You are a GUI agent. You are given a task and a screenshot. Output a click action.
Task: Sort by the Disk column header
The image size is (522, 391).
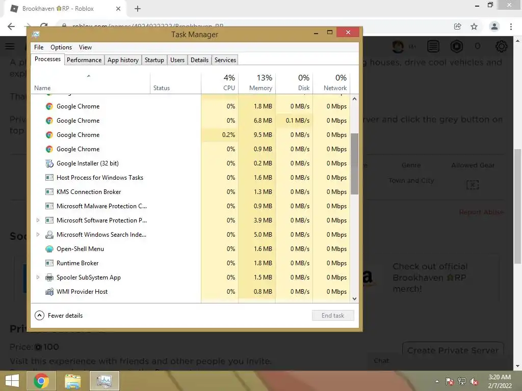click(294, 82)
